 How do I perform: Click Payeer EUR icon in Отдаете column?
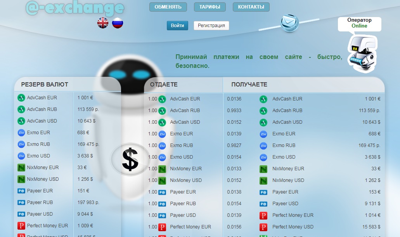(162, 192)
